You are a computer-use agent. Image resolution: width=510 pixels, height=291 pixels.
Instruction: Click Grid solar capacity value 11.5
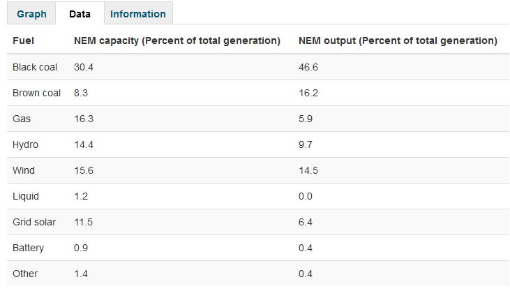pyautogui.click(x=84, y=222)
